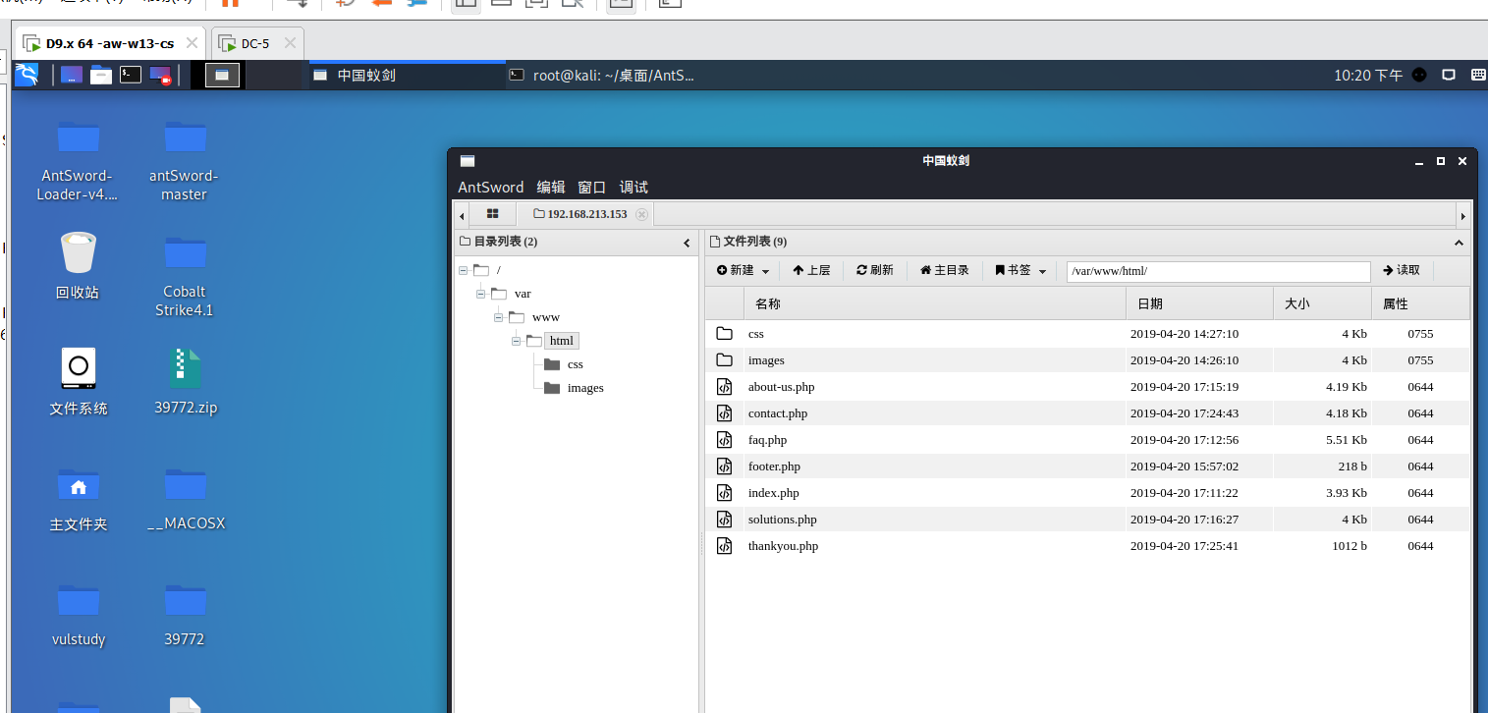Select the antSword-master desktop folder
The image size is (1488, 713).
click(x=185, y=159)
